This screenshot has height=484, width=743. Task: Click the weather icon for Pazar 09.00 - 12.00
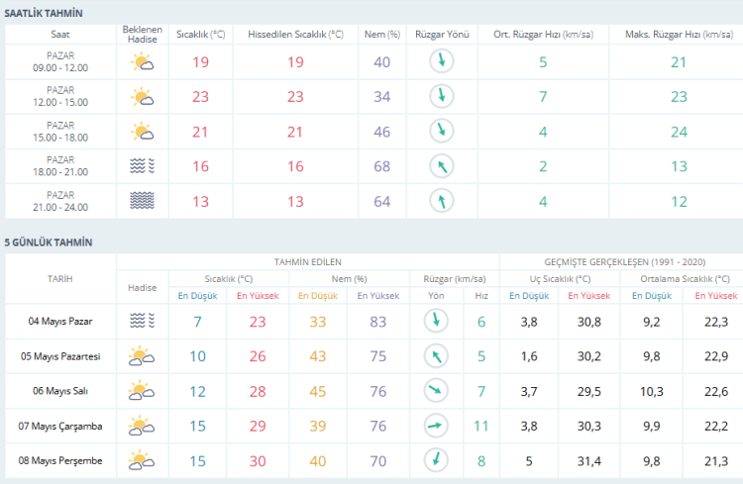tap(143, 62)
